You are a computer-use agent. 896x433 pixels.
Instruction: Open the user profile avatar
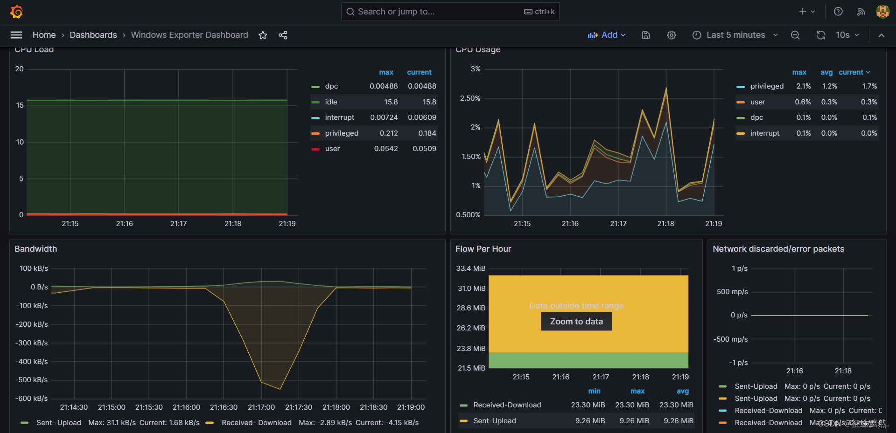882,11
